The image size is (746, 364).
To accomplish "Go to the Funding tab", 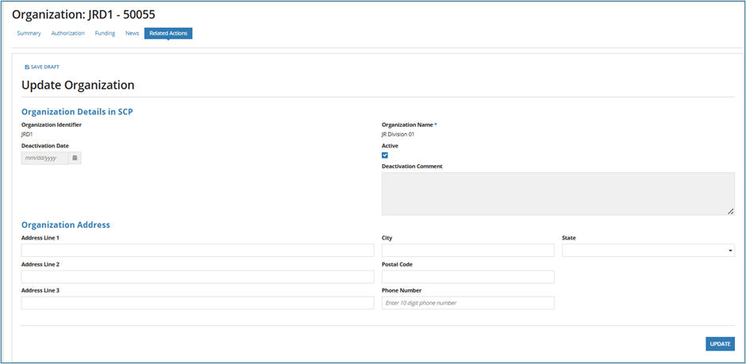I will tap(105, 33).
